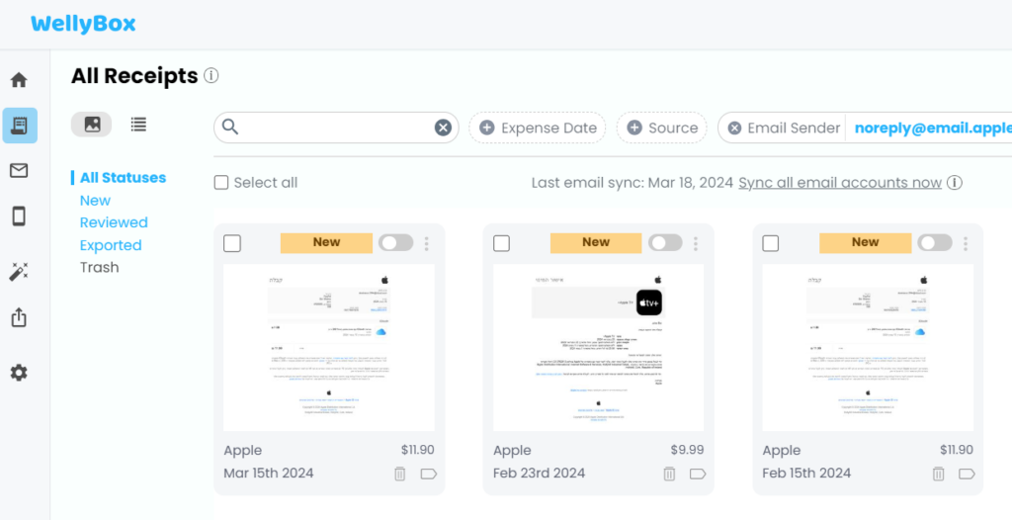Screen dimensions: 1012x520
Task: Click the search magnifier icon
Action: (230, 128)
